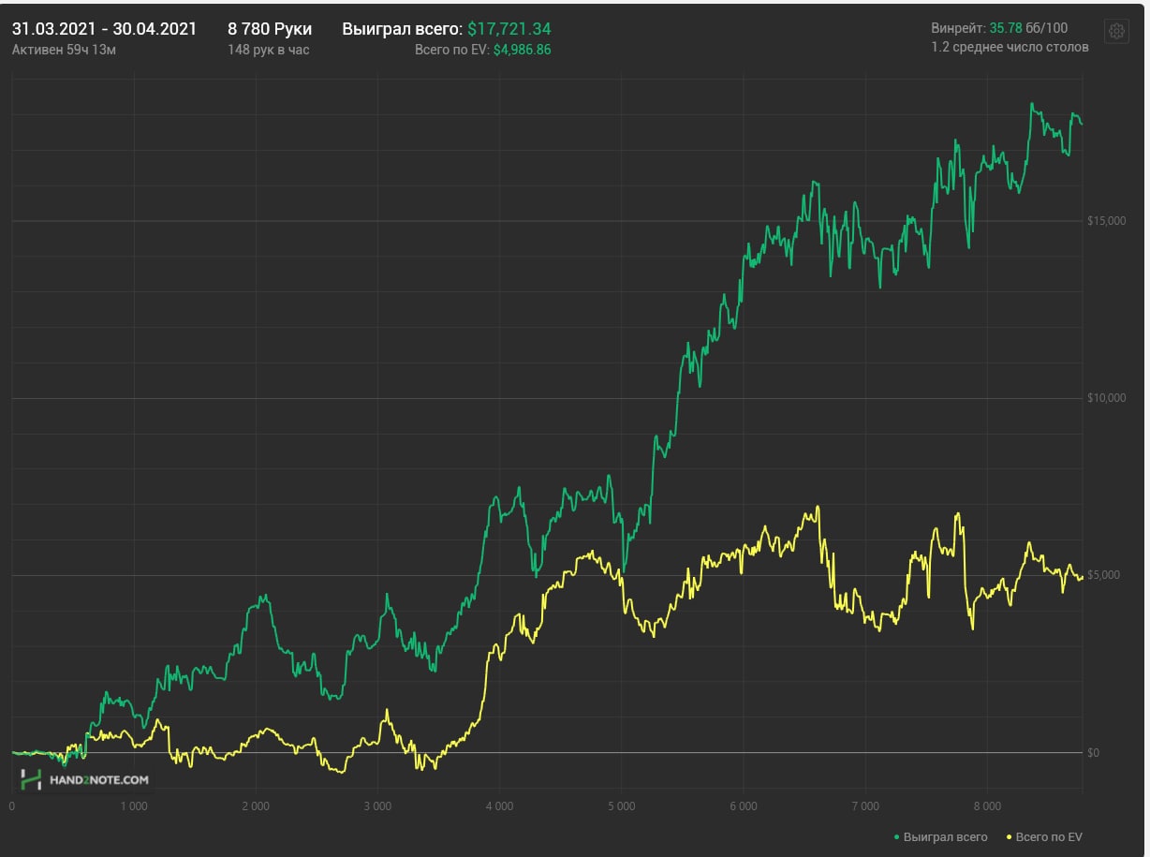
Task: Open the graph settings gear icon
Action: tap(1116, 31)
